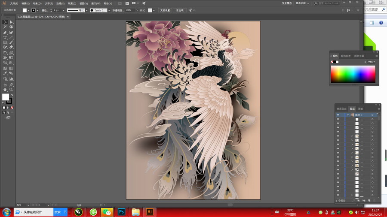Viewport: 387px width, 217px height.
Task: Toggle visibility eye of 图层 1
Action: [338, 115]
